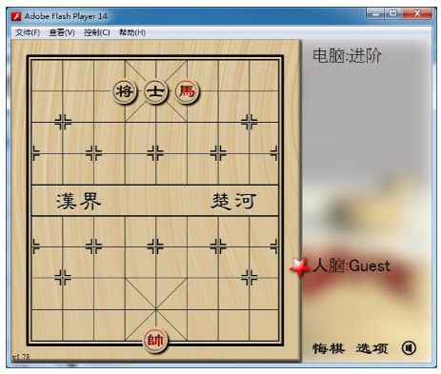This screenshot has width=441, height=374.
Task: Open the 帮助(H) menu
Action: tap(132, 32)
